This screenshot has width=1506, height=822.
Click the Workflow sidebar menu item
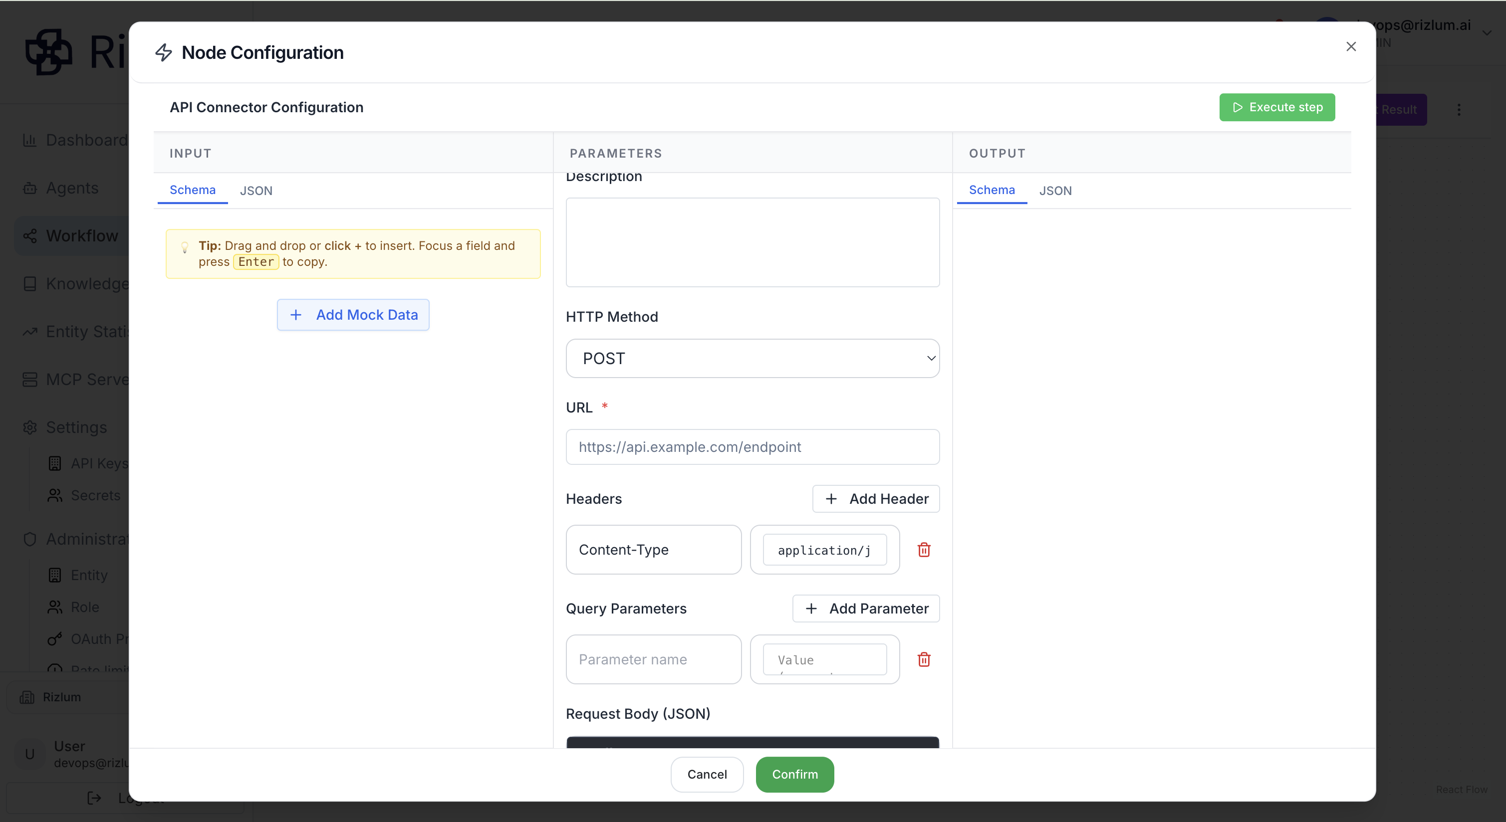click(x=71, y=236)
